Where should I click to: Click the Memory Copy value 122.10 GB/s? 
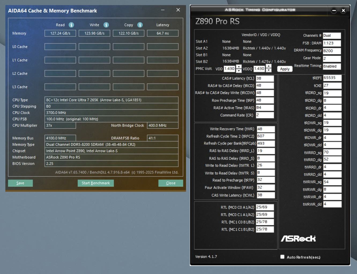[129, 33]
